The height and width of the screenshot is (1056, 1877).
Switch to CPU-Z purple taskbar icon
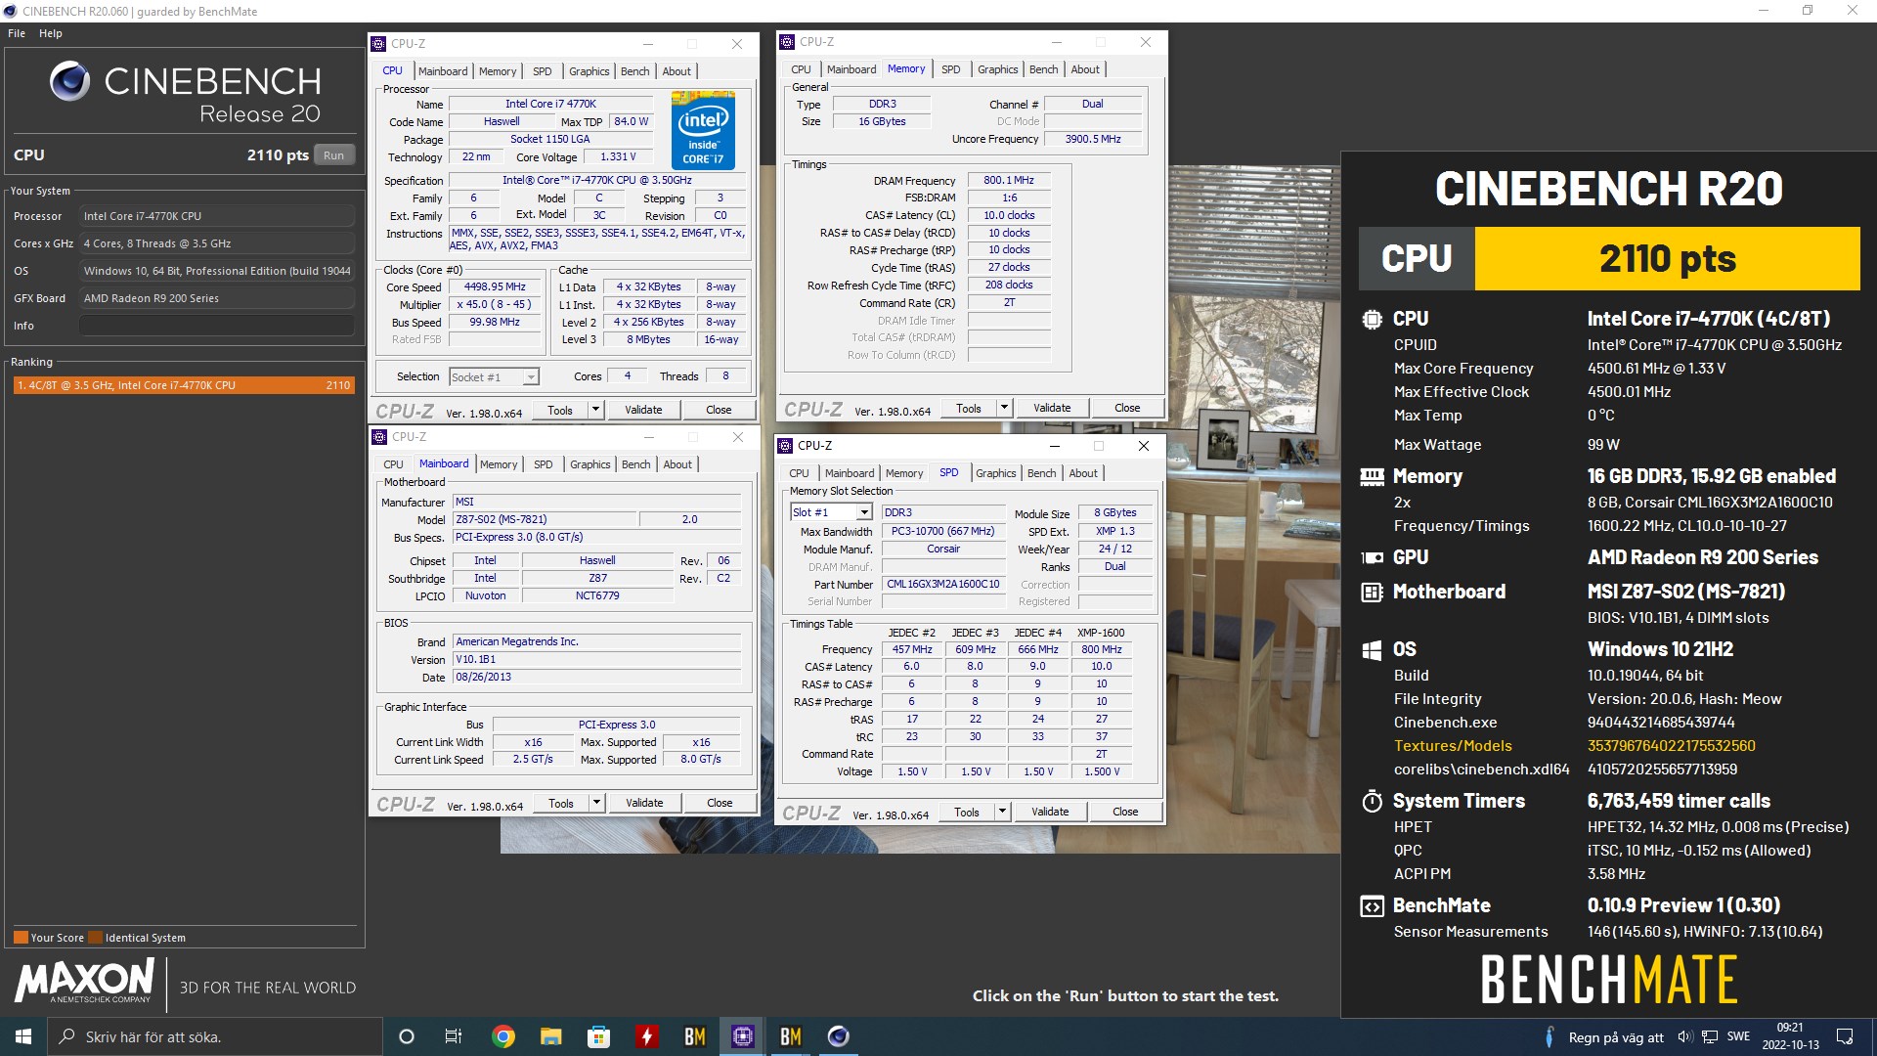[742, 1036]
